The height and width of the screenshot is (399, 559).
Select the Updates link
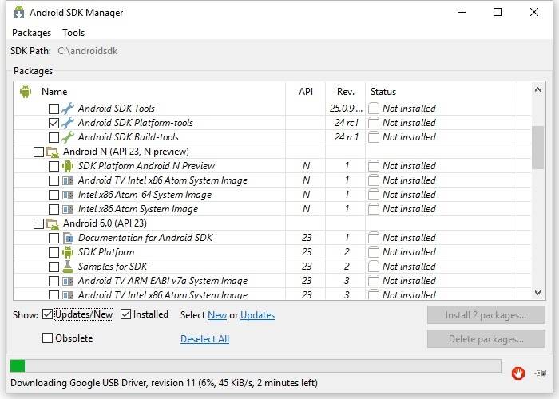(x=257, y=315)
